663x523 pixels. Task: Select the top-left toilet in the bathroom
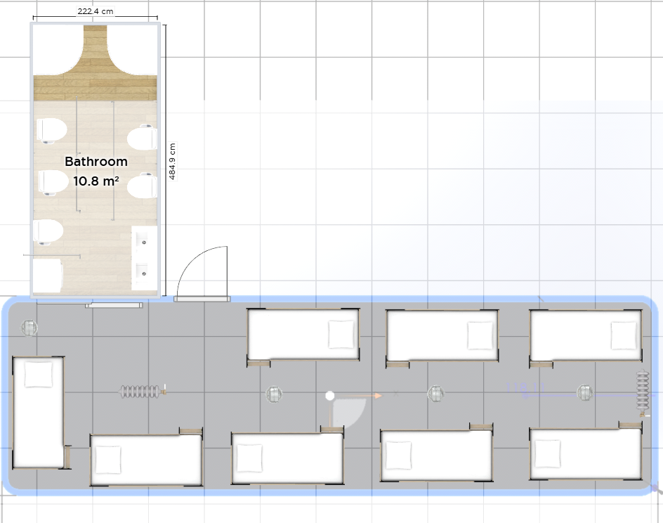click(51, 131)
